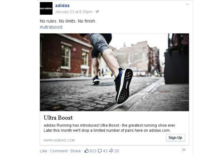
Task: Click the Comment action link
Action: click(59, 151)
